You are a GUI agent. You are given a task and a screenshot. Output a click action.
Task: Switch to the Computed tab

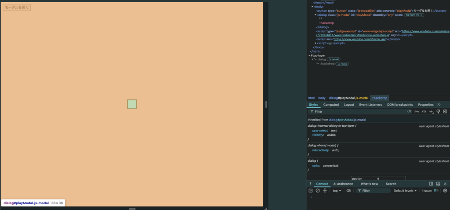pos(331,105)
